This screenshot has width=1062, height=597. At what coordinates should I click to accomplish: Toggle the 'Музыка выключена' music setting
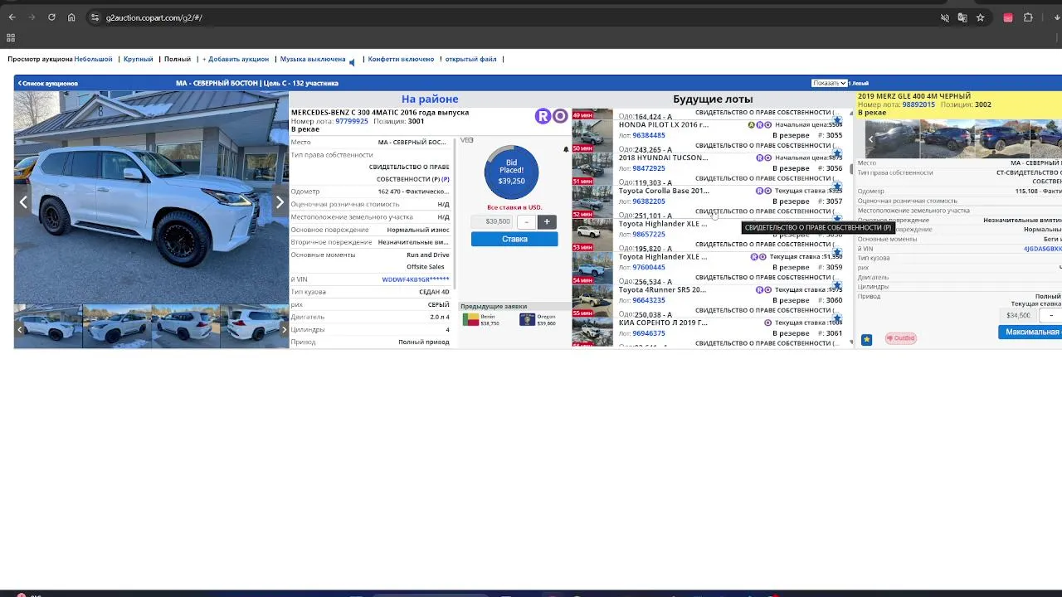(x=313, y=60)
